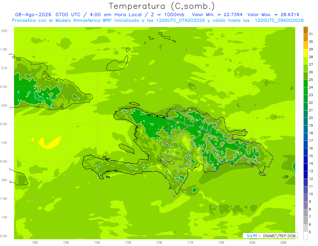
Task: Click 'Valor Min. = 22.7394' value
Action: [217, 15]
